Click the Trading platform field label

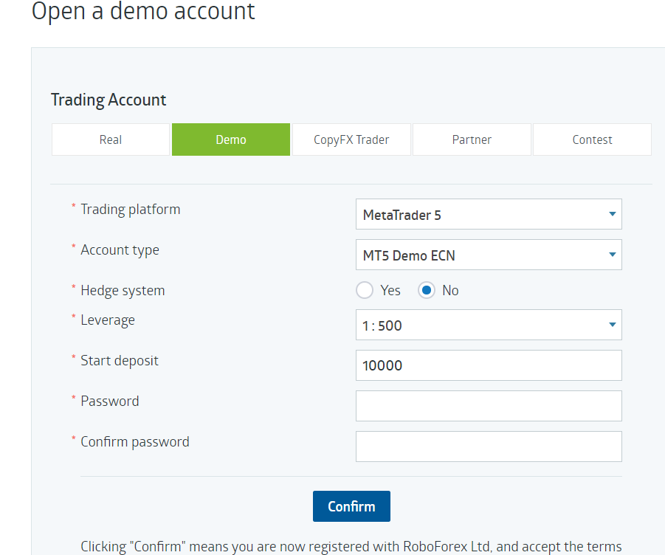tap(130, 210)
